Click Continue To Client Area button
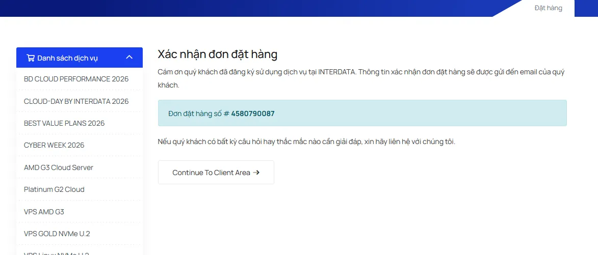The height and width of the screenshot is (255, 598). (216, 173)
